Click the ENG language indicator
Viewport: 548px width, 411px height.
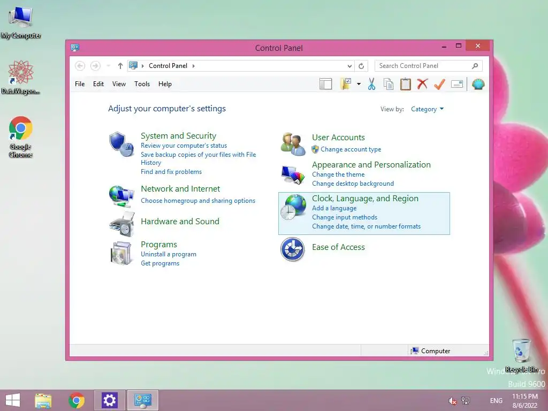pos(496,400)
